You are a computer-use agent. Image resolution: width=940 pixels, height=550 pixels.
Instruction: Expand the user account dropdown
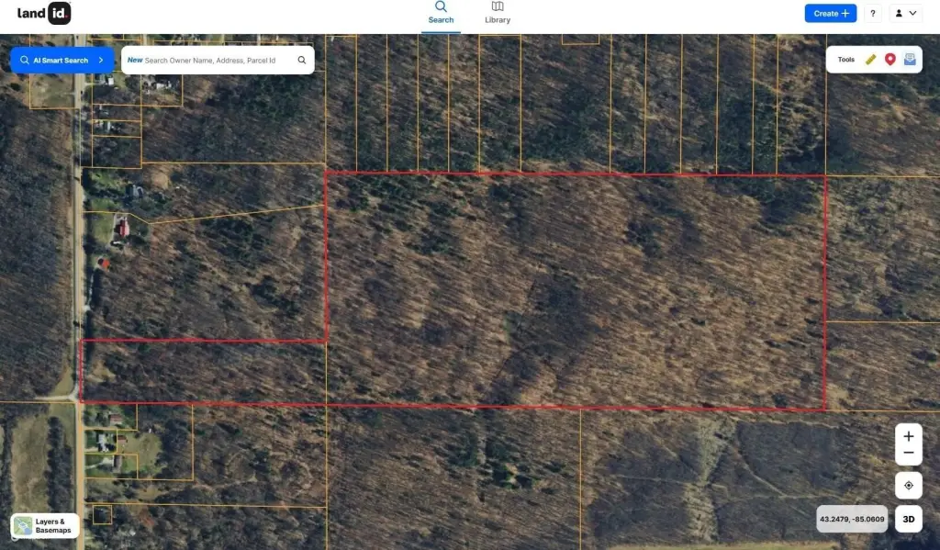[905, 13]
